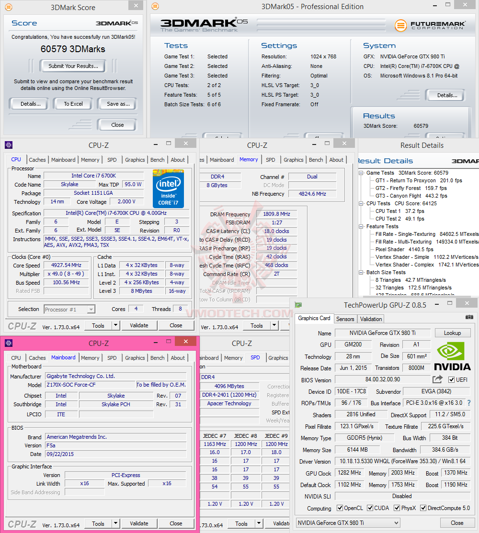Open the Bench tab in the top-left CPU-Z window

point(158,160)
